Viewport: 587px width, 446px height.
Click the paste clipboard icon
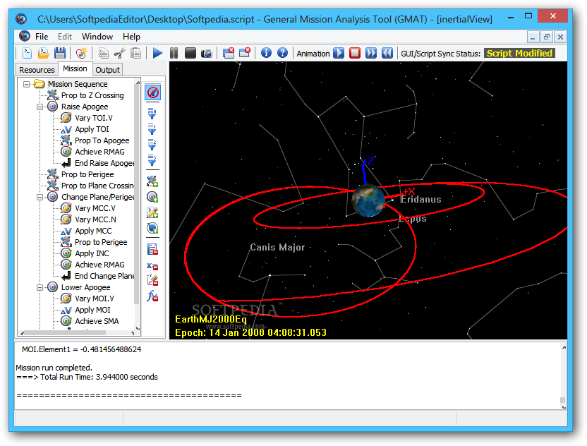pyautogui.click(x=136, y=53)
